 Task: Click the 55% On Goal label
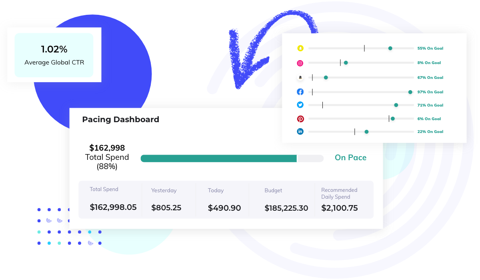coord(430,48)
